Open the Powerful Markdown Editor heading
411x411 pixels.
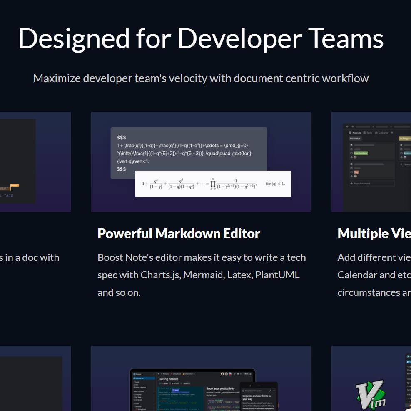(179, 233)
